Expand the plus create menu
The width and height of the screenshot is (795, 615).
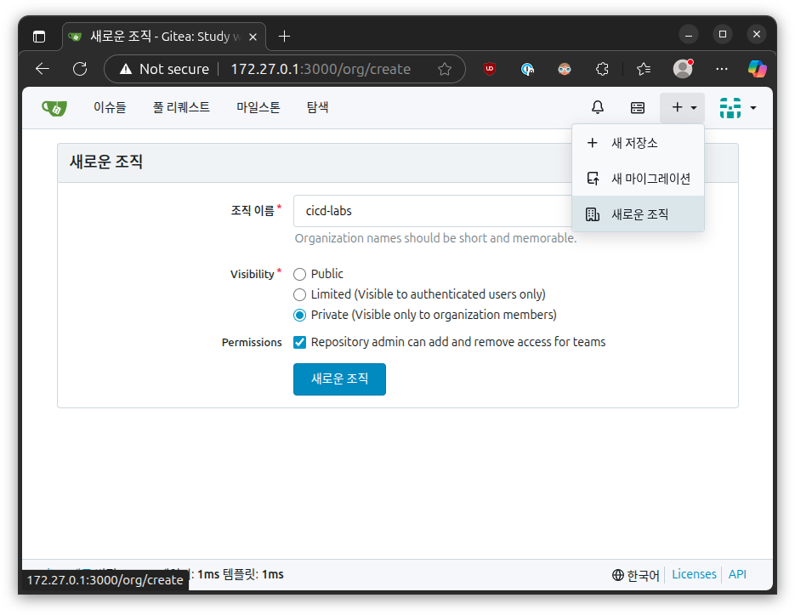point(683,107)
